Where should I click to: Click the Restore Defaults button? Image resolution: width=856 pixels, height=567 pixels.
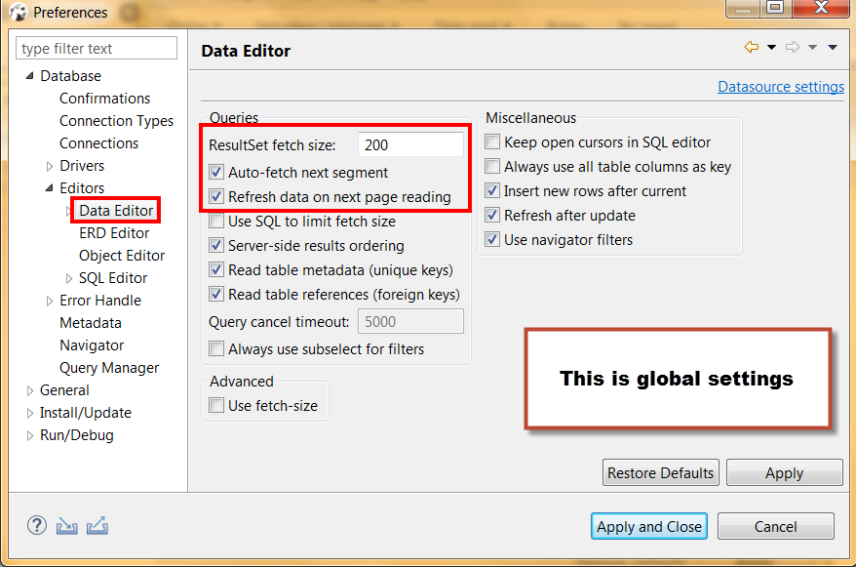(660, 472)
